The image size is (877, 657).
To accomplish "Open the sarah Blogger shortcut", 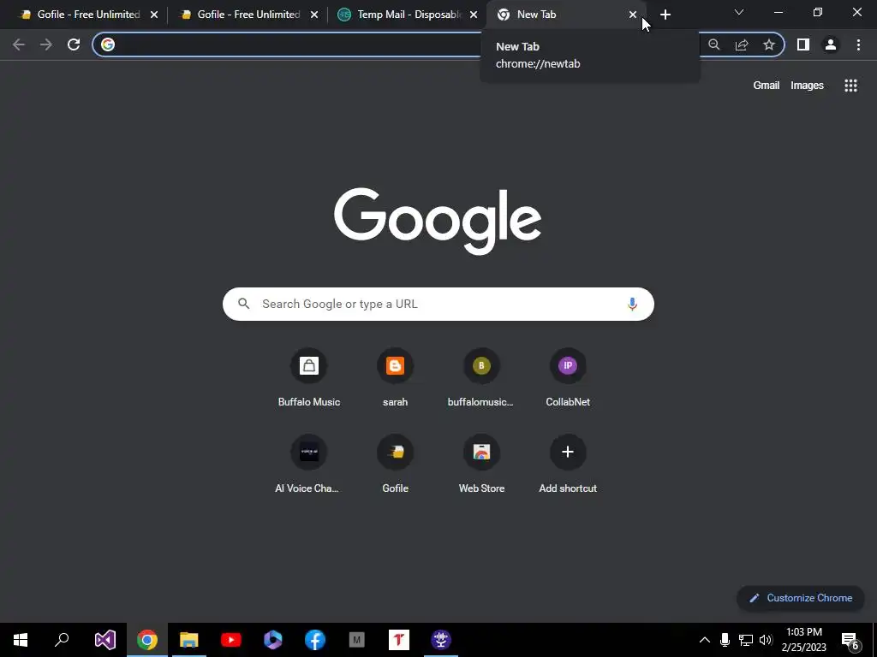I will click(x=395, y=377).
